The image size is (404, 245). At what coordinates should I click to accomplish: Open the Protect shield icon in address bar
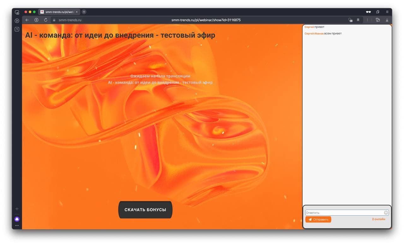pos(350,20)
